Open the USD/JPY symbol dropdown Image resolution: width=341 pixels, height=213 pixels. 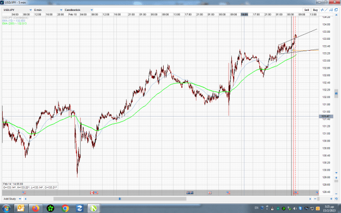(17, 10)
